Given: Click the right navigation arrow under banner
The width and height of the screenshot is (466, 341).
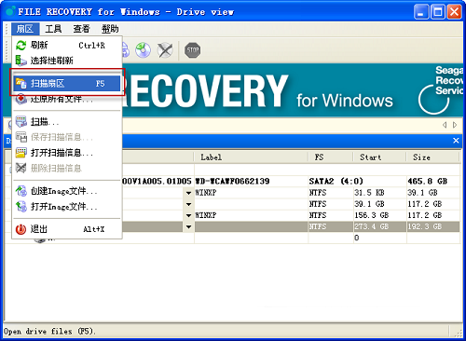Looking at the screenshot, I should tap(455, 125).
